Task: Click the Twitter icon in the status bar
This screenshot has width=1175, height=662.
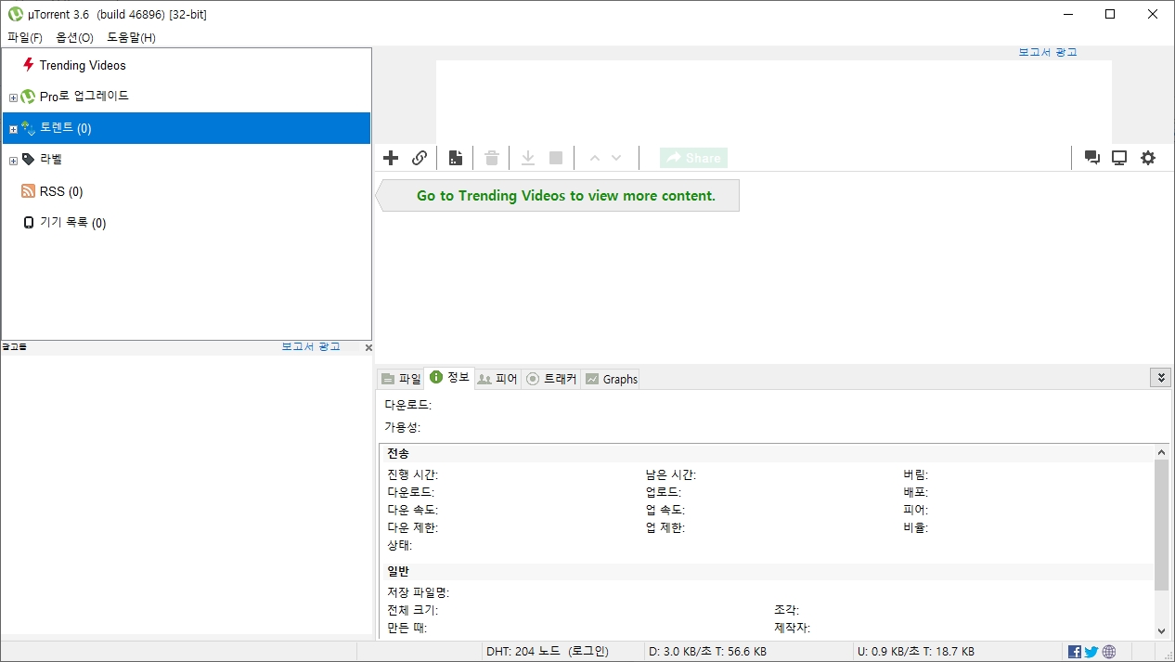Action: [x=1091, y=651]
